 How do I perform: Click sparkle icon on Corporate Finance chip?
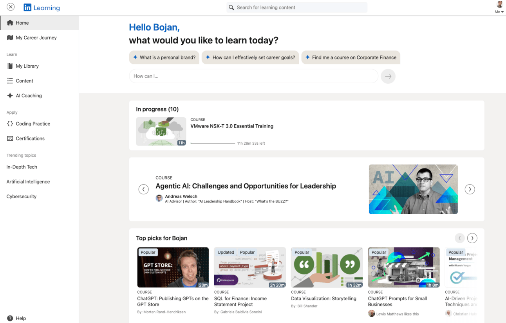[307, 57]
